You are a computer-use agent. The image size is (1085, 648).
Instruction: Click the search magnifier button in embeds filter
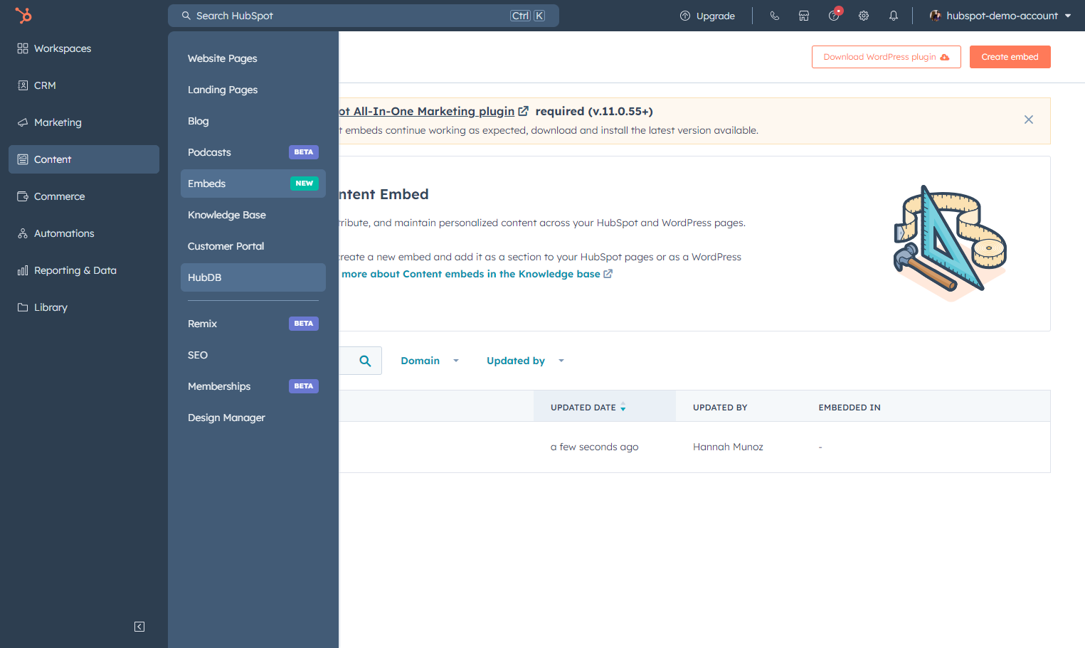tap(365, 361)
